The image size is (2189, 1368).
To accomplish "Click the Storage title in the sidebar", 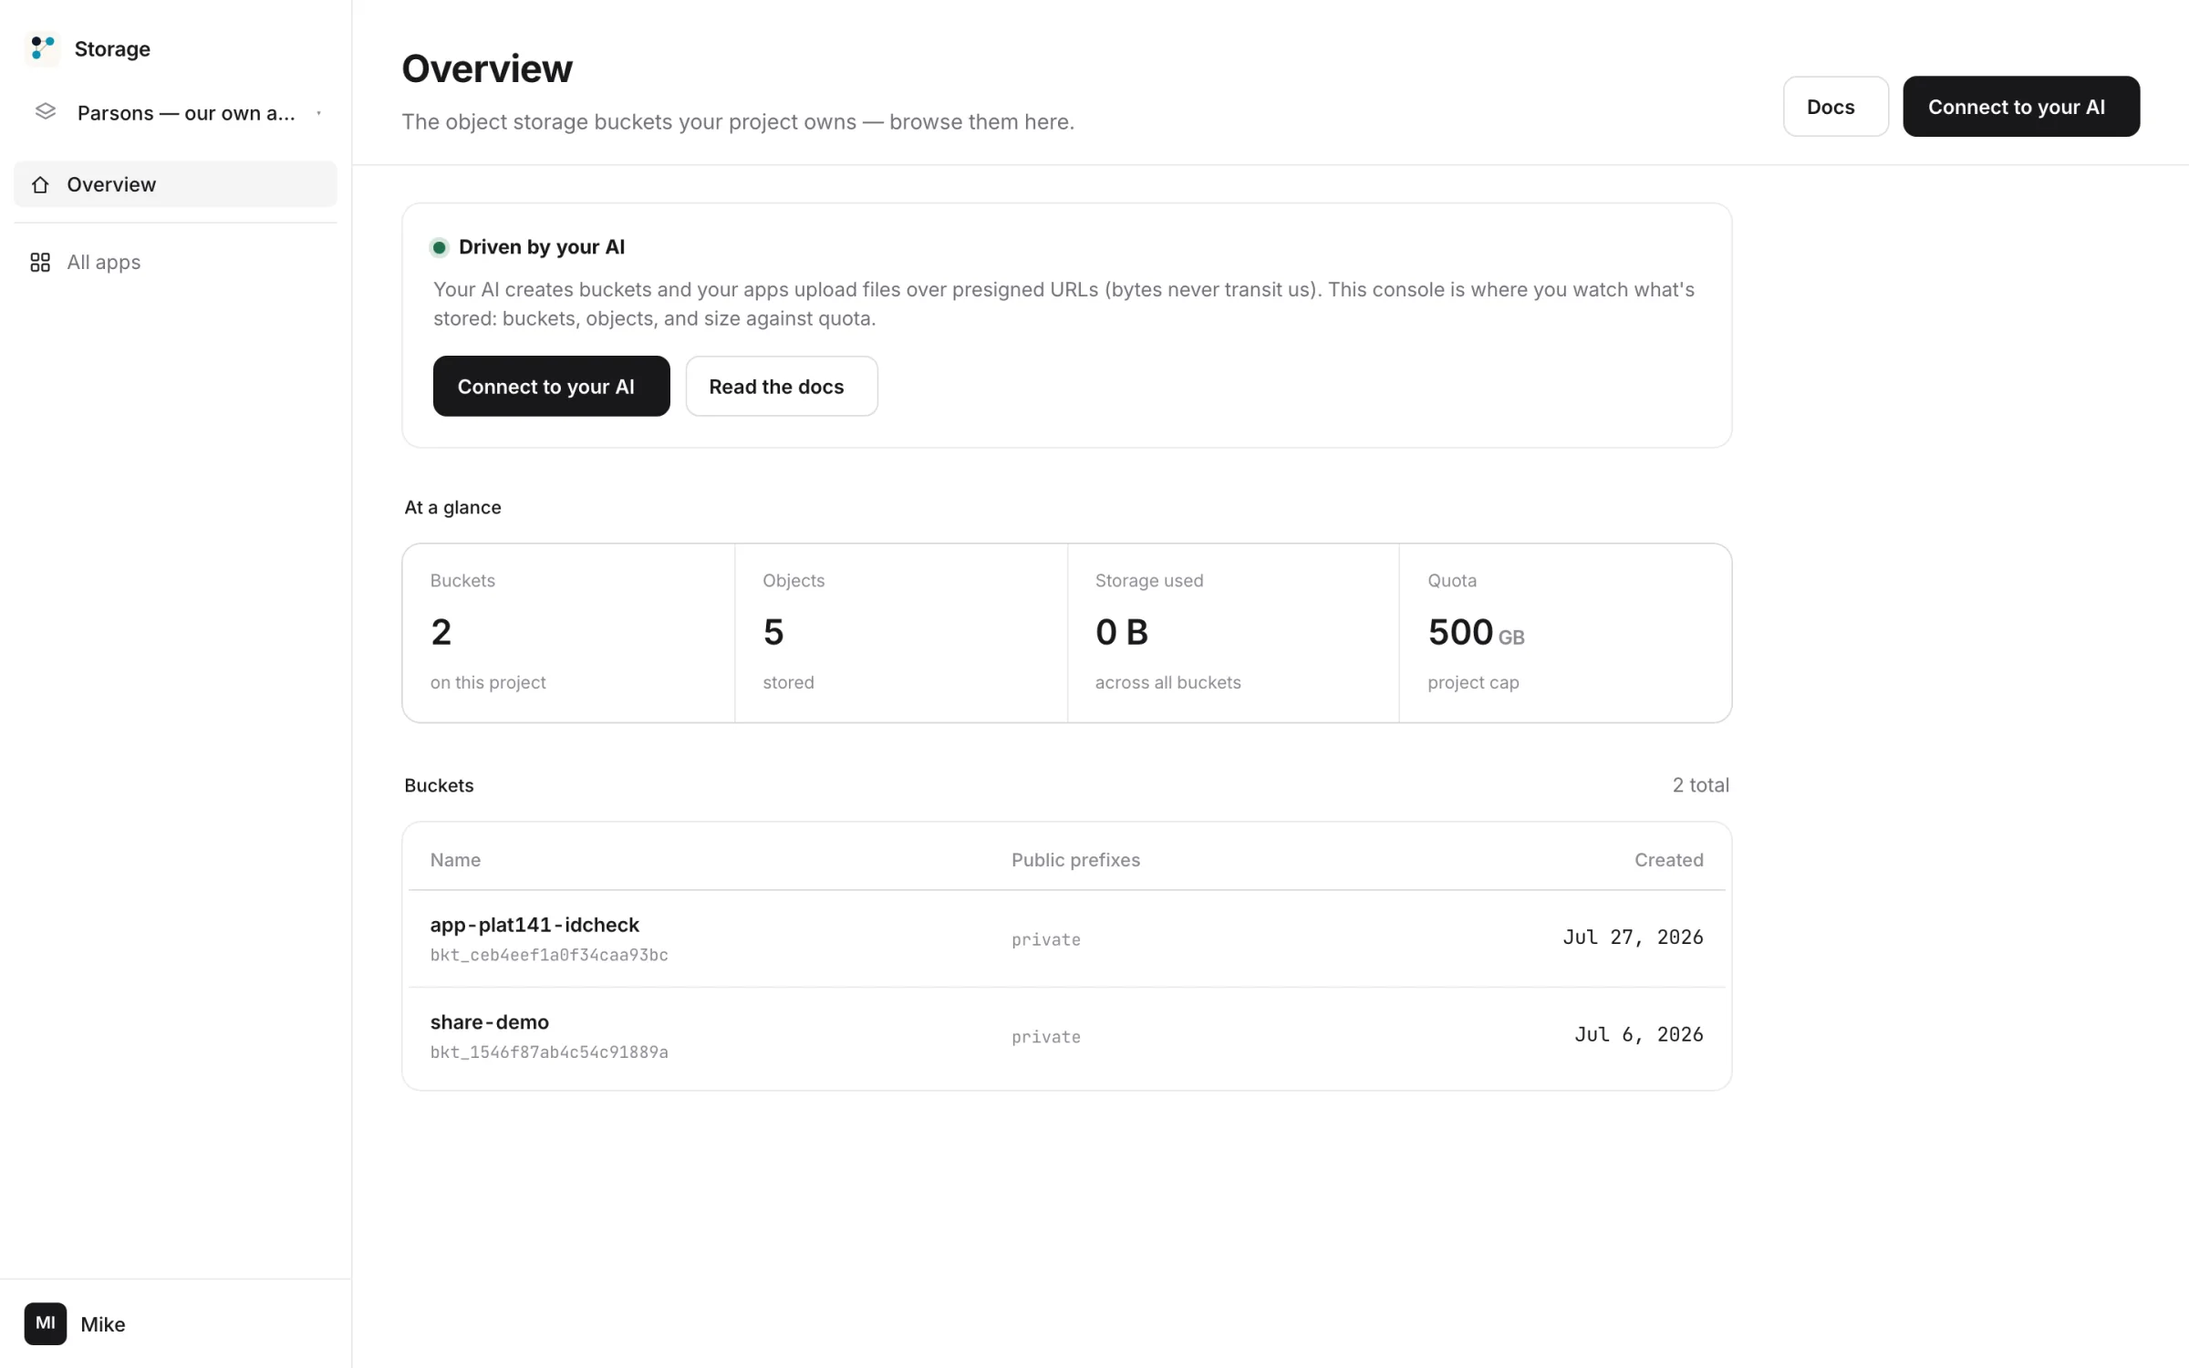I will point(112,49).
